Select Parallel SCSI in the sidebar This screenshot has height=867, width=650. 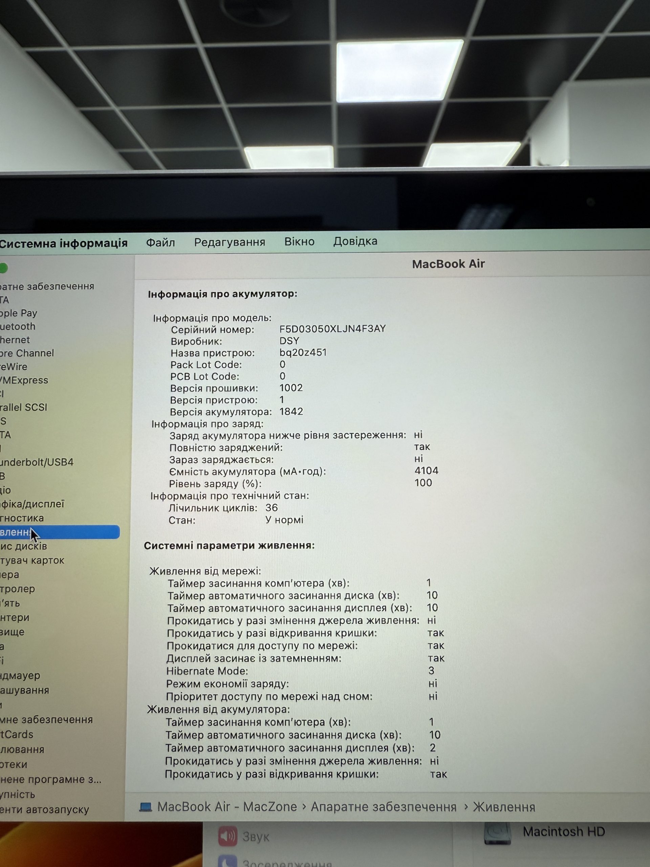pyautogui.click(x=23, y=407)
